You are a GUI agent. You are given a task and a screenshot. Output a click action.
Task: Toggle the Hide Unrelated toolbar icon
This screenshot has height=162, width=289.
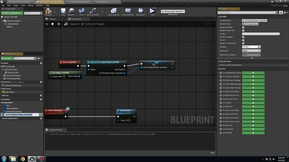93,11
